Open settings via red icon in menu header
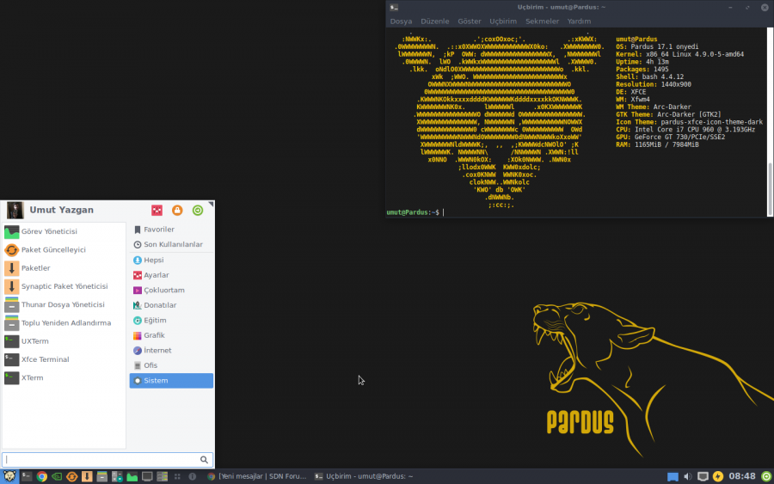Screen dimensions: 774x484 157,211
